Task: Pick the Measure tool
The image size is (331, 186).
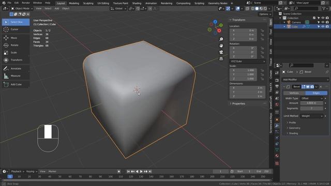Action: [16, 76]
